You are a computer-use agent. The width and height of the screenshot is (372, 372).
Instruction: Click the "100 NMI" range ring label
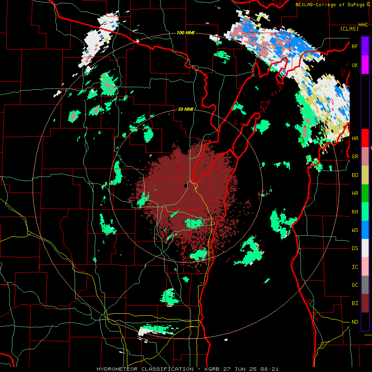coord(186,33)
